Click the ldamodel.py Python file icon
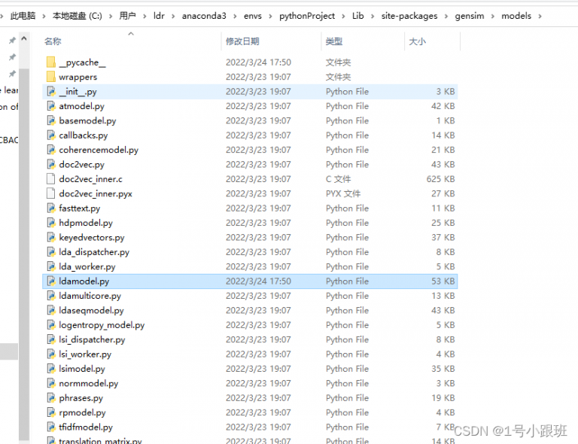This screenshot has width=578, height=444. point(50,281)
